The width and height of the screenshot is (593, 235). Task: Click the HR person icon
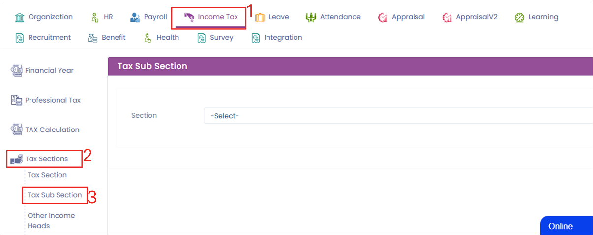point(95,17)
